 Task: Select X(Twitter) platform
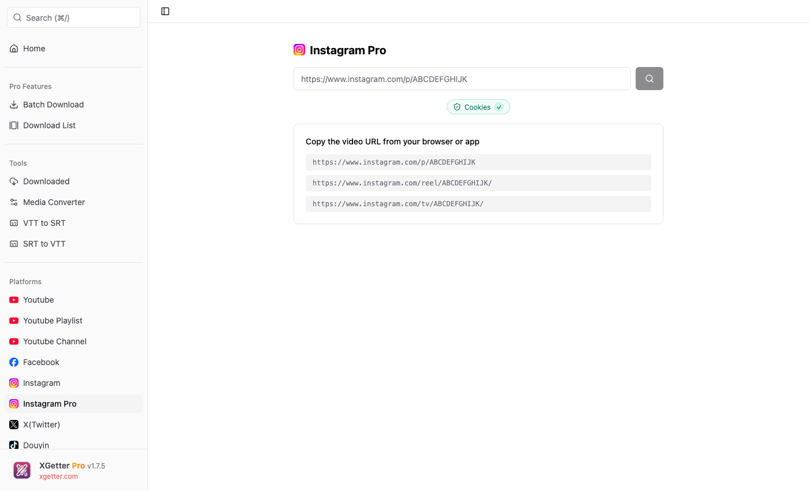pos(73,425)
